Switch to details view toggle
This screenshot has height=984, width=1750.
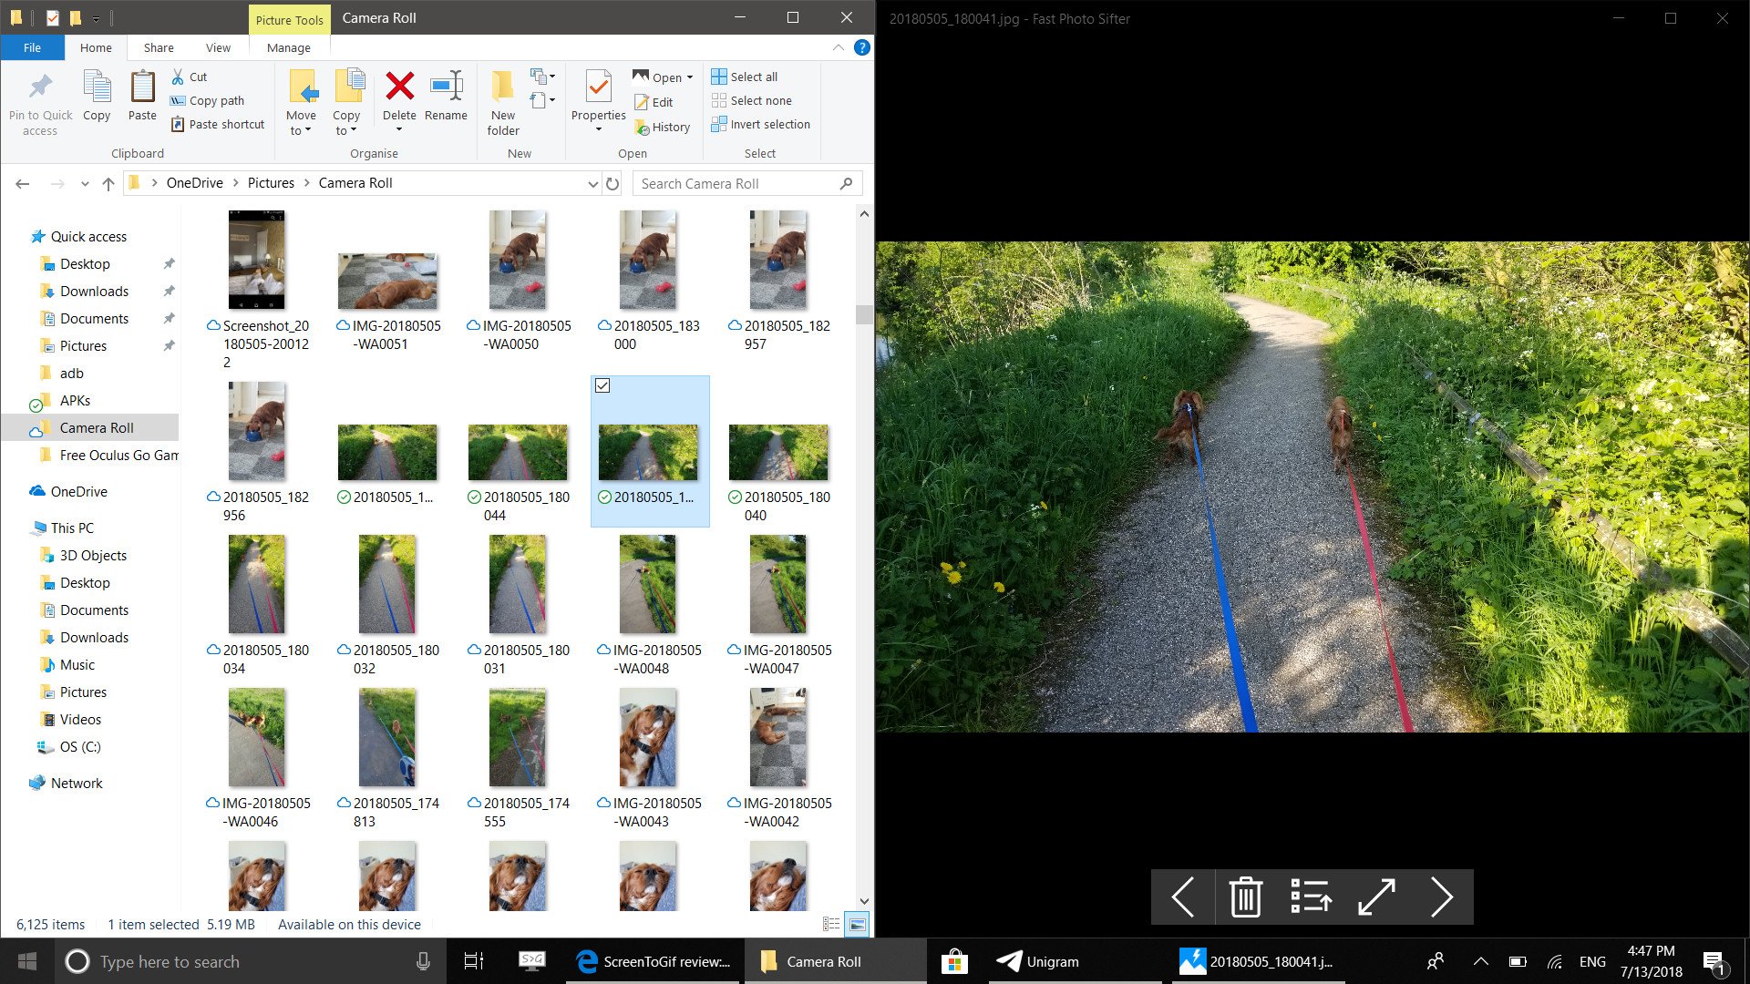(831, 924)
